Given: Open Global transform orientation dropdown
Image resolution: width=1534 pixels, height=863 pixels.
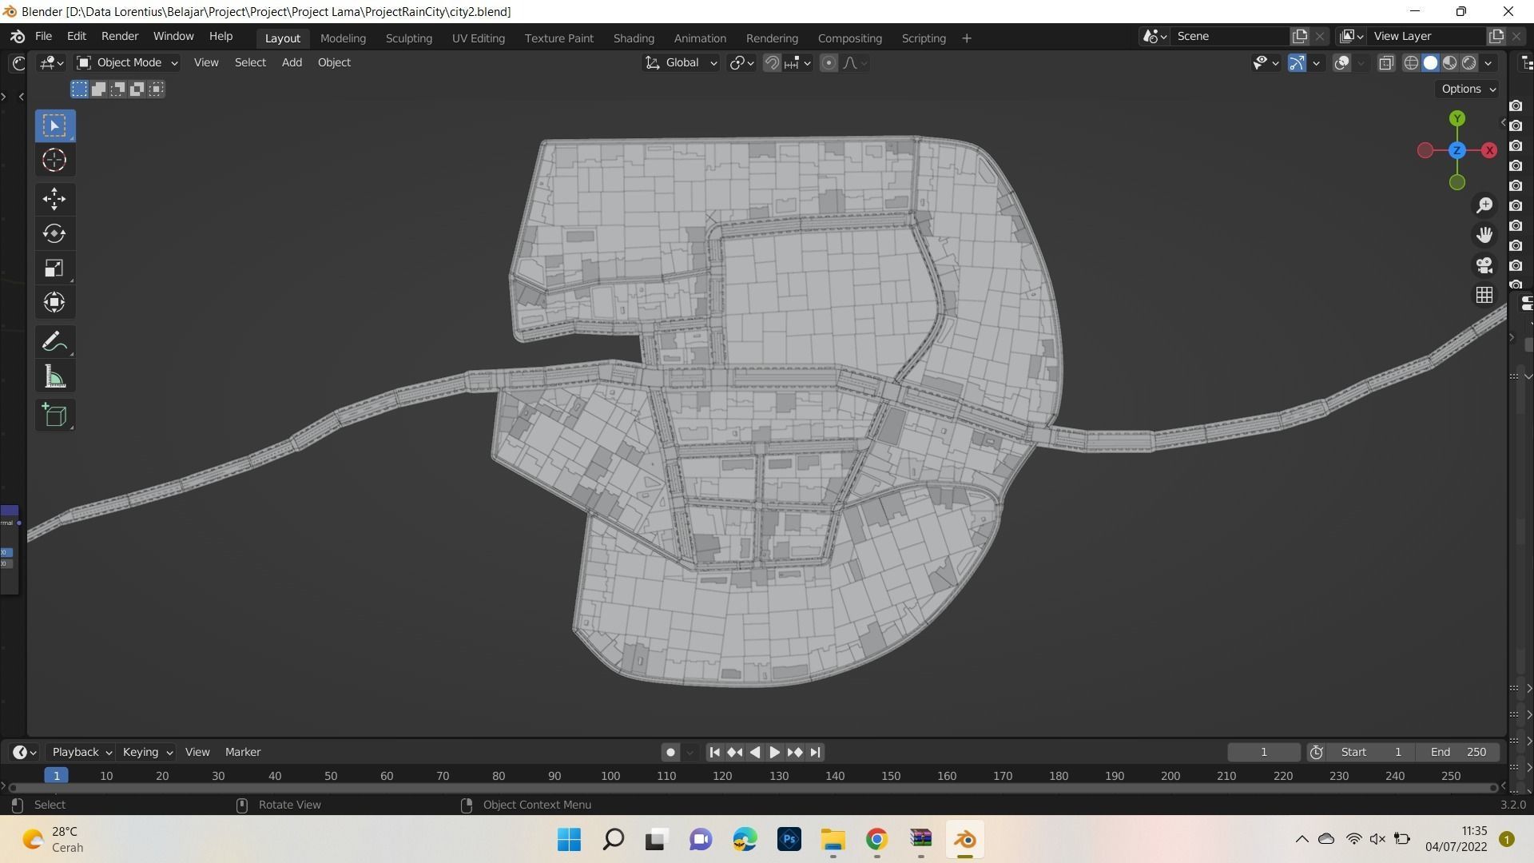Looking at the screenshot, I should 681,62.
